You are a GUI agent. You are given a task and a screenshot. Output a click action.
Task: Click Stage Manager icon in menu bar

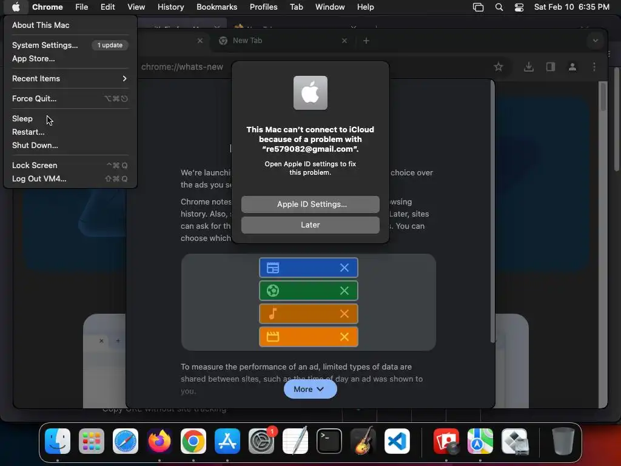click(x=478, y=7)
